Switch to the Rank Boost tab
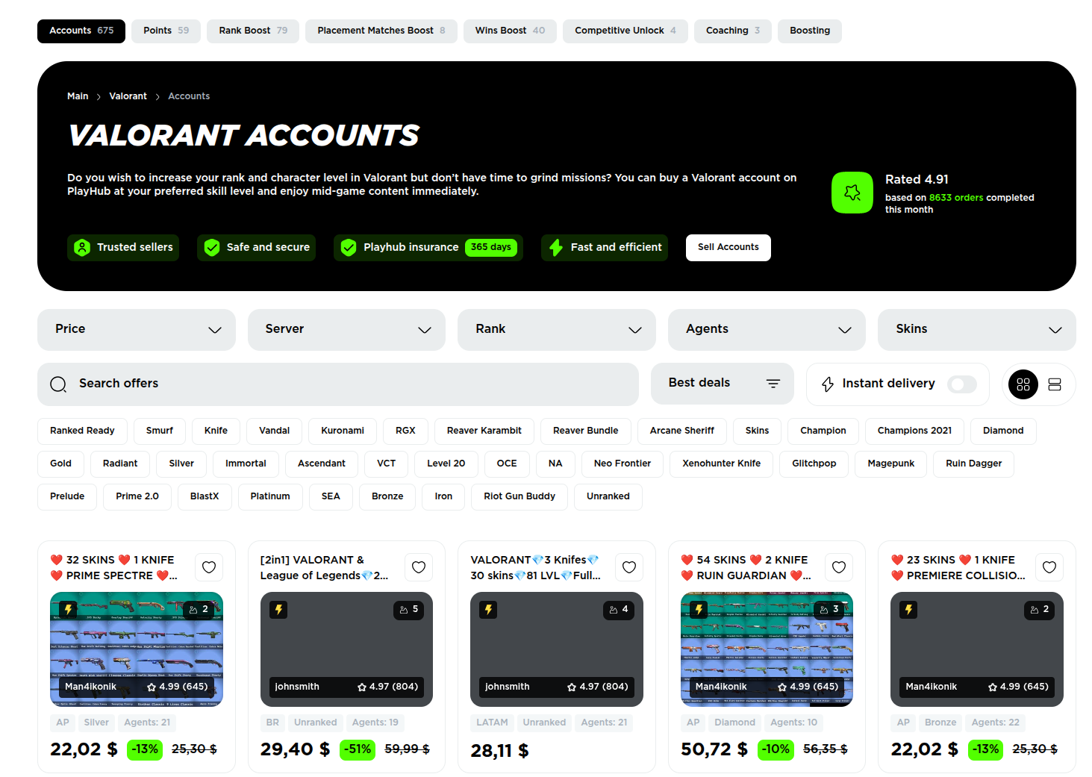This screenshot has height=777, width=1092. coord(252,31)
